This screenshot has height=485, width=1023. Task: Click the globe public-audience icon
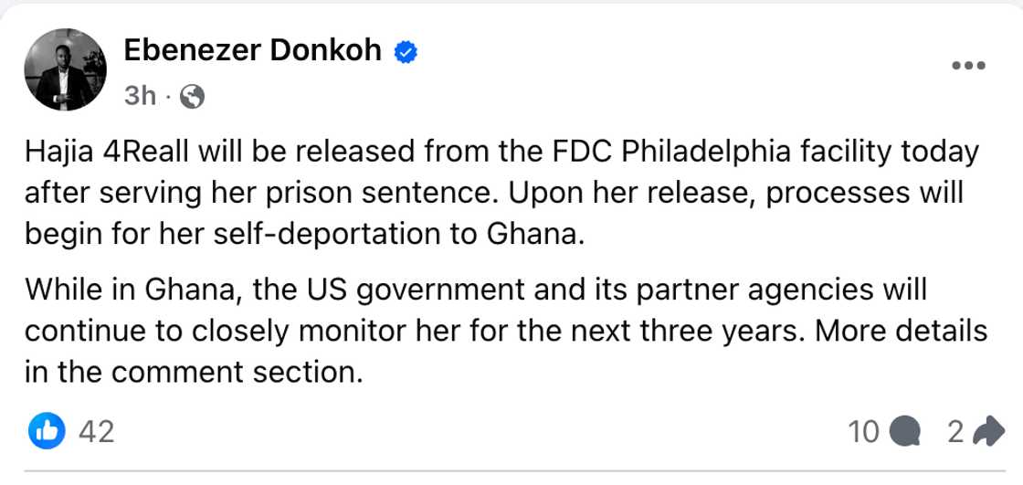tap(191, 96)
